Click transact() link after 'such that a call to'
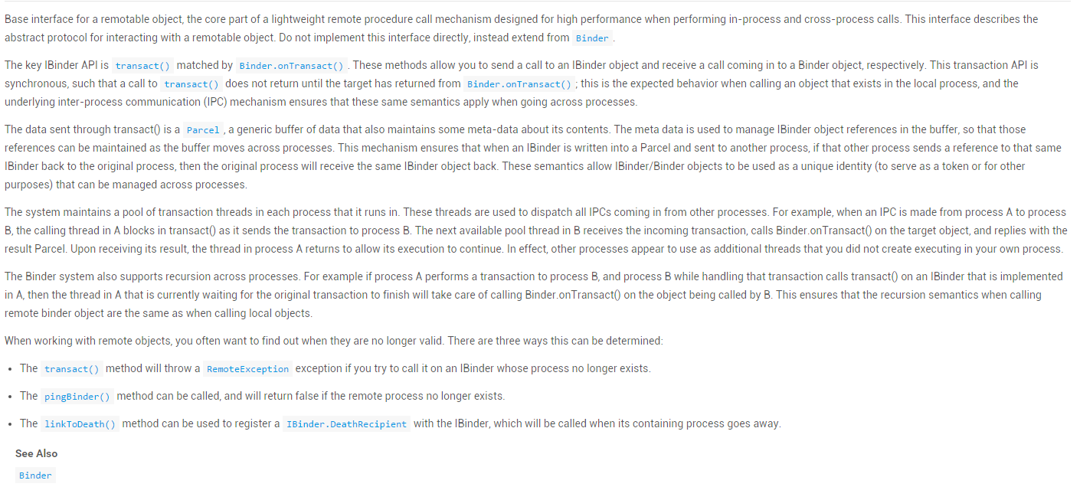 coord(191,84)
